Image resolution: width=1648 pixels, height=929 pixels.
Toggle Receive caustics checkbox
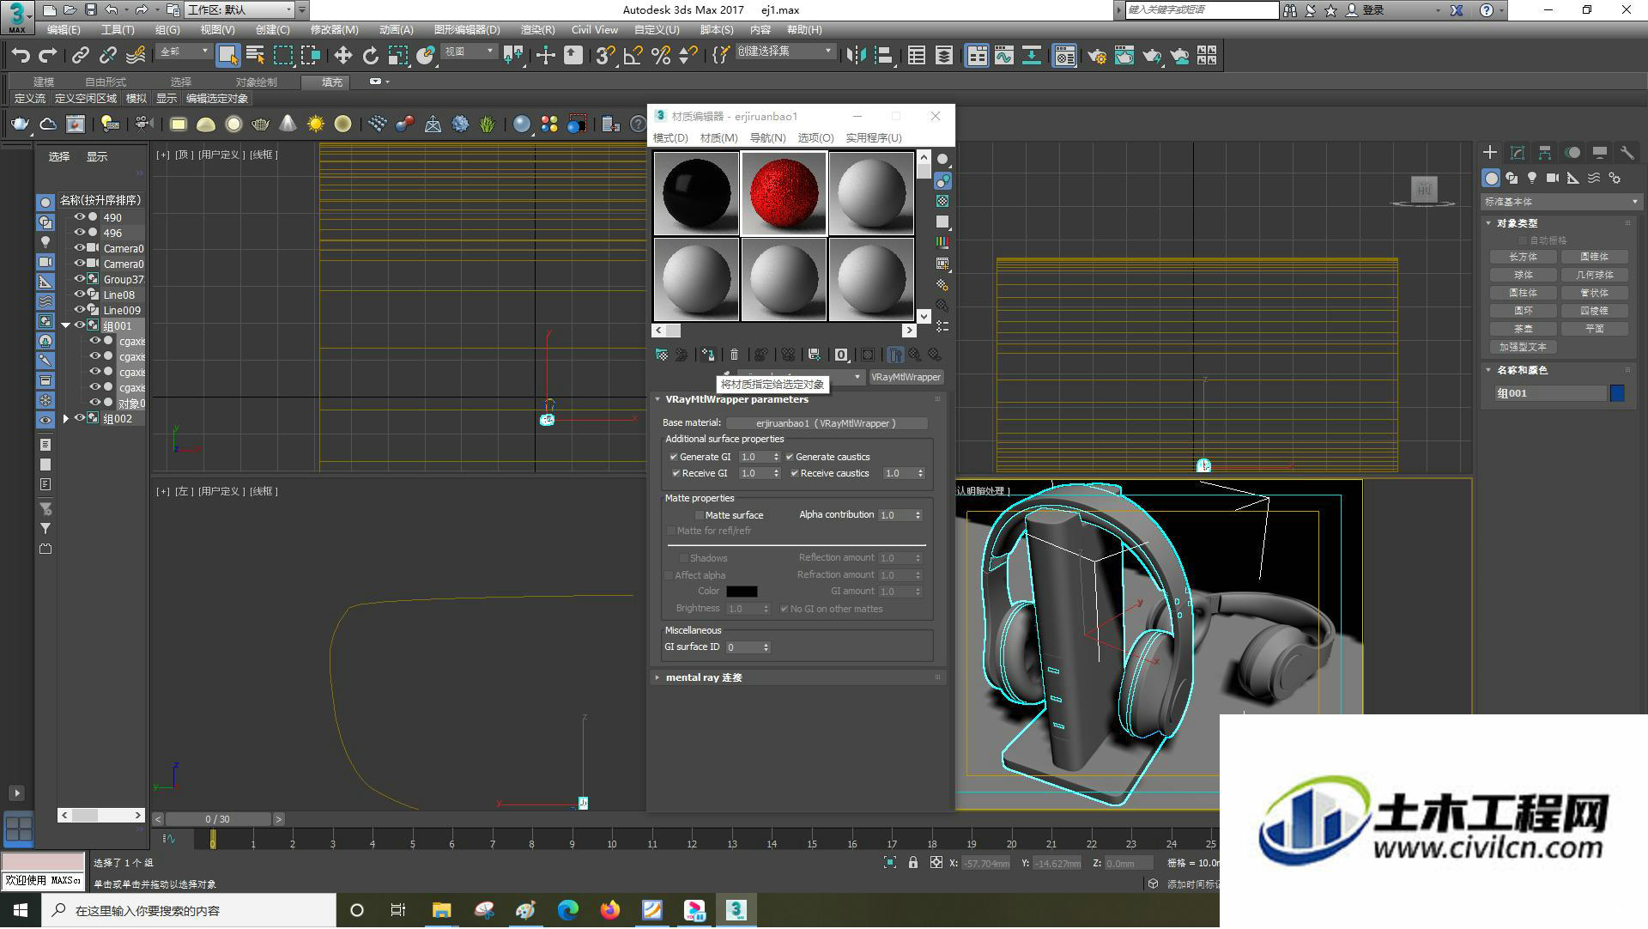coord(795,473)
